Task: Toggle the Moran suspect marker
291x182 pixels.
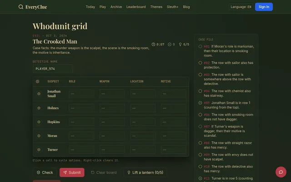Action: tap(39, 136)
